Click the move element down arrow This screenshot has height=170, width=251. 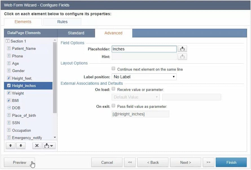click(21, 146)
